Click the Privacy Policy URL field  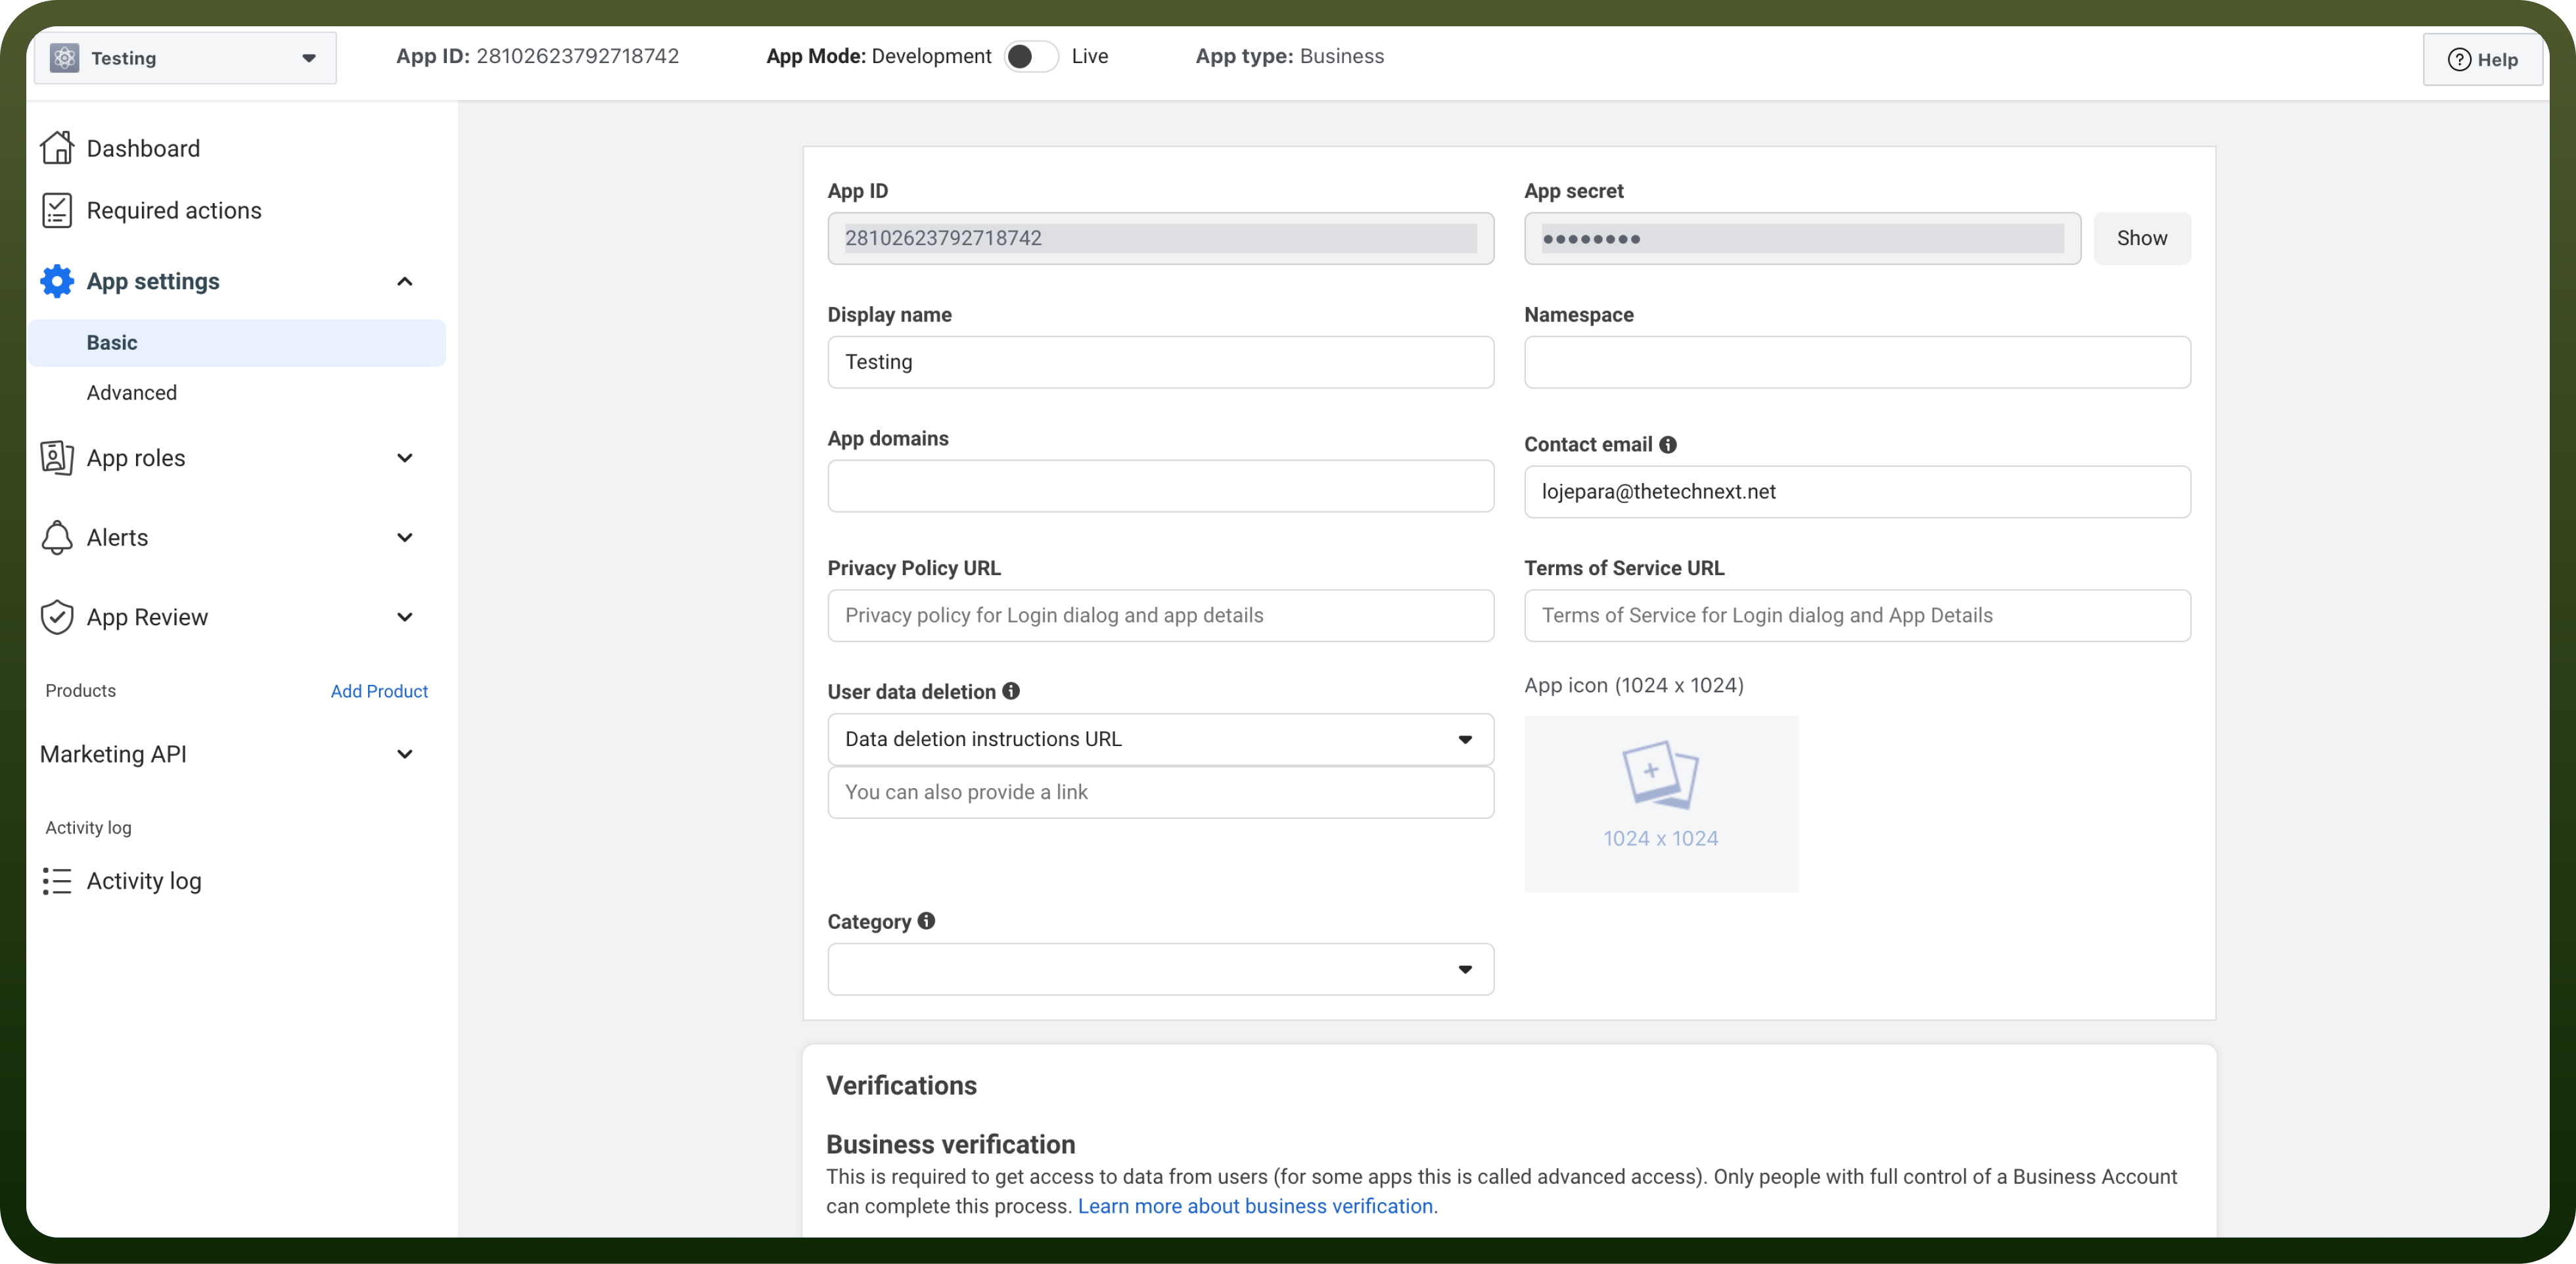(1160, 615)
